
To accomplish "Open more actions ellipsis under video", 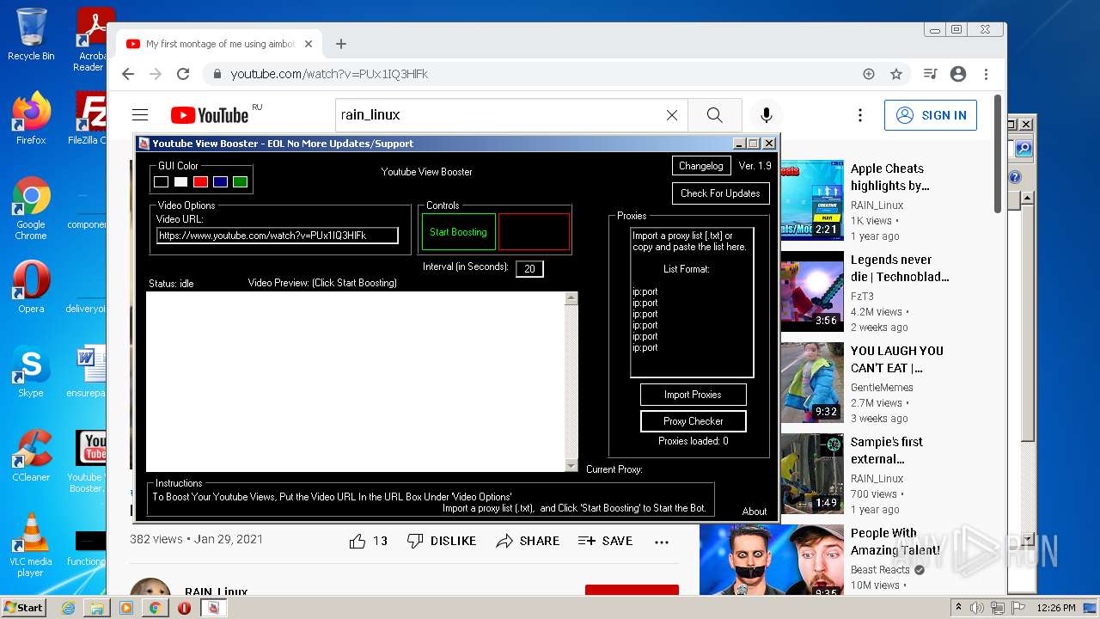I will click(661, 542).
